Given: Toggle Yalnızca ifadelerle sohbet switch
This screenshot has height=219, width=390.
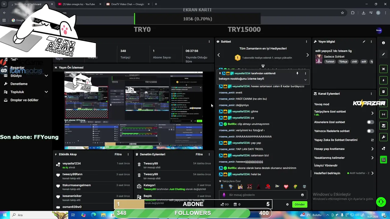Looking at the screenshot, I should click(x=370, y=131).
